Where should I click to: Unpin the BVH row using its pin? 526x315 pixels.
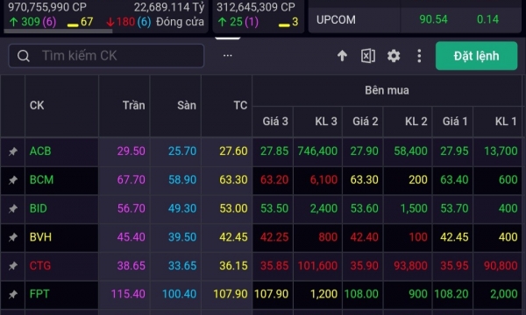pos(13,237)
